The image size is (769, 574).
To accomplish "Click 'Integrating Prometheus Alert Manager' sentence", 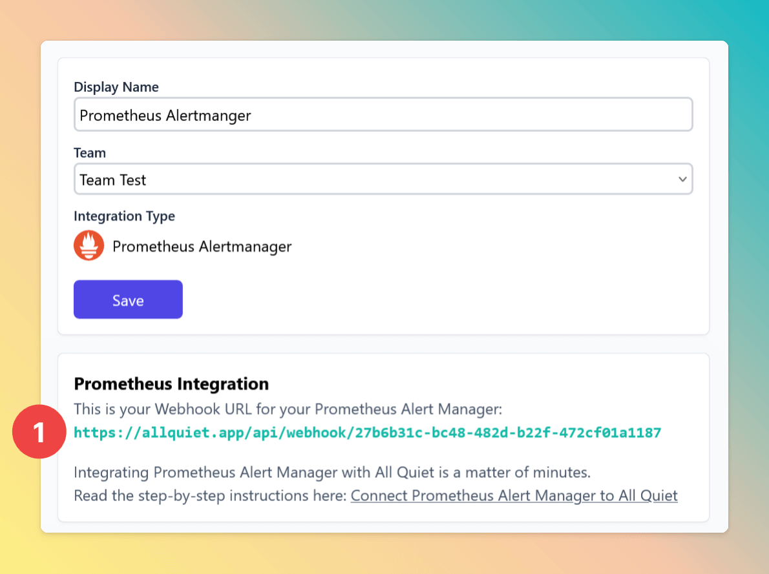I will [x=332, y=473].
